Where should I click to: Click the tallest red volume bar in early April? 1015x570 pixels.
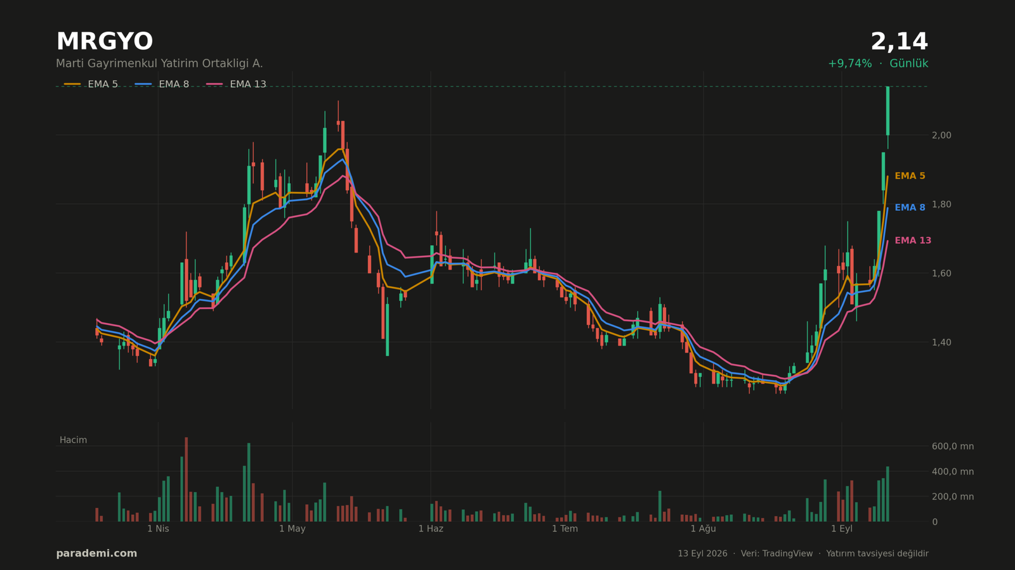[186, 479]
